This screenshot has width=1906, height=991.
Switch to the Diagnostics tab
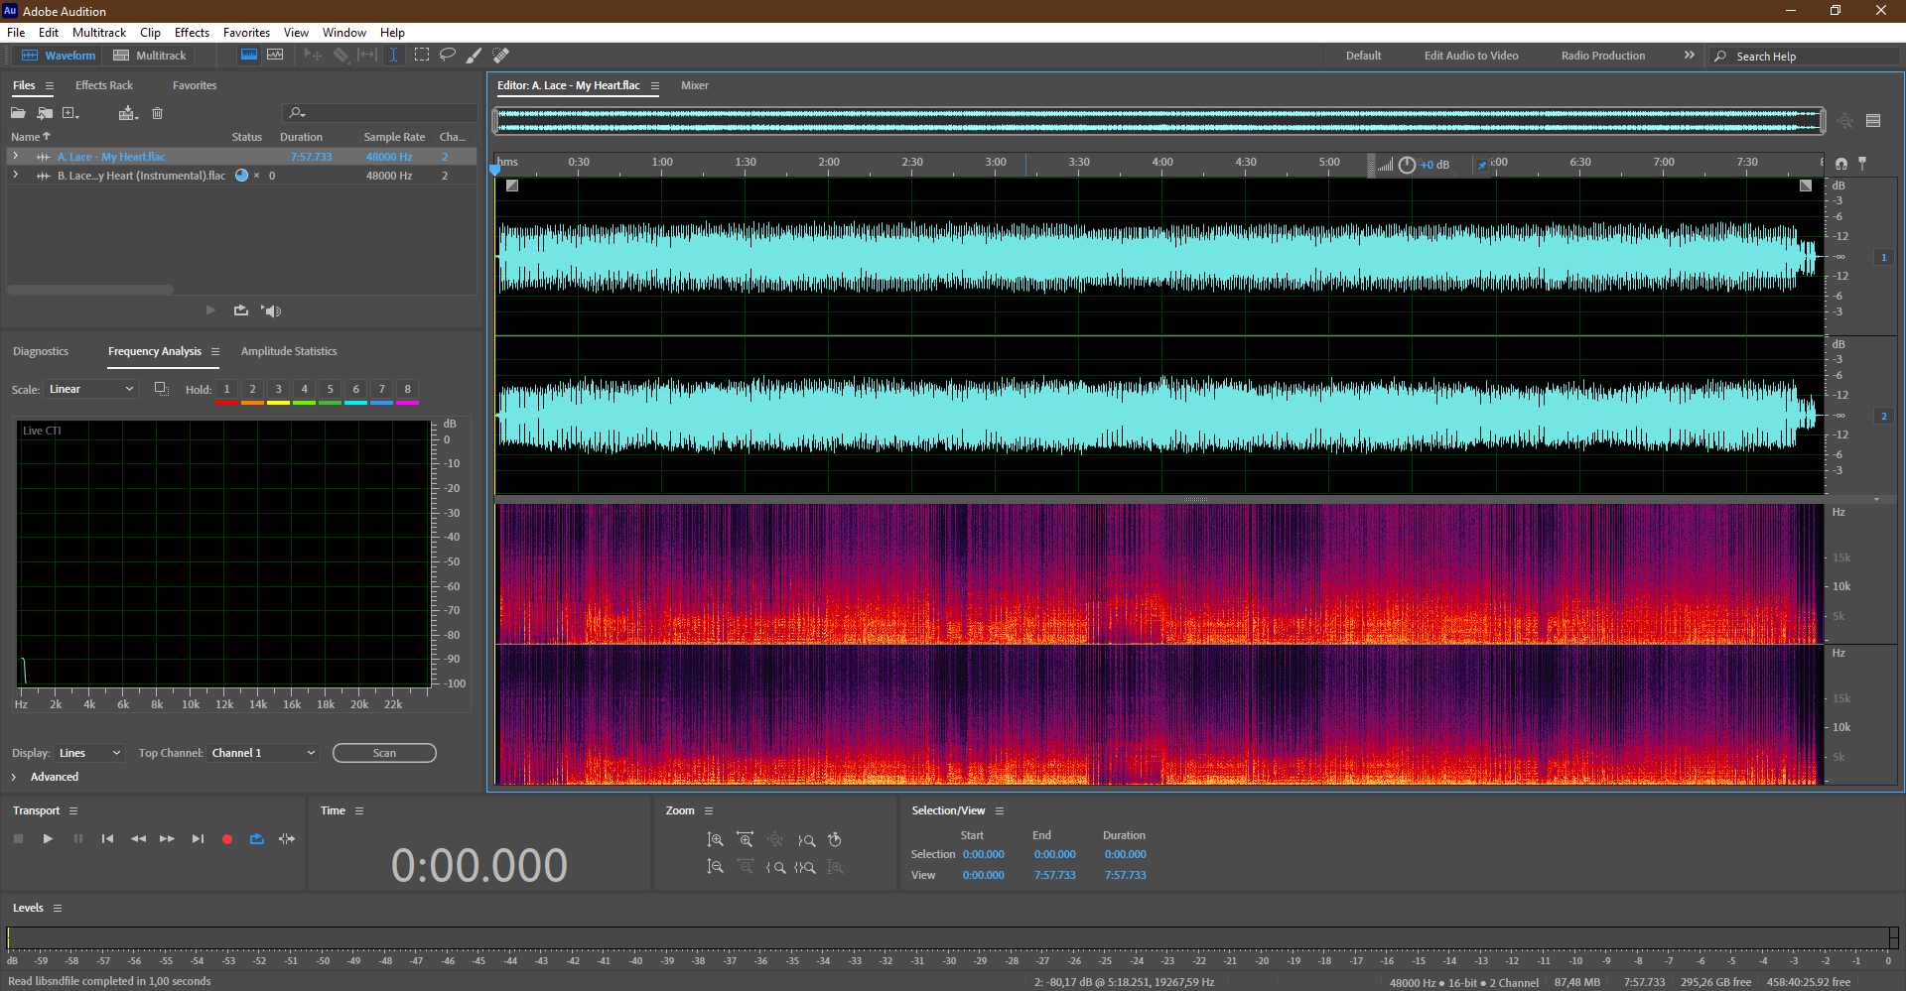(x=41, y=351)
